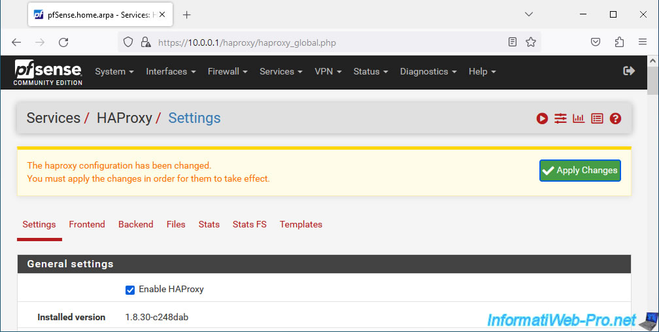Expand the VPN menu
The image size is (659, 332).
click(328, 71)
